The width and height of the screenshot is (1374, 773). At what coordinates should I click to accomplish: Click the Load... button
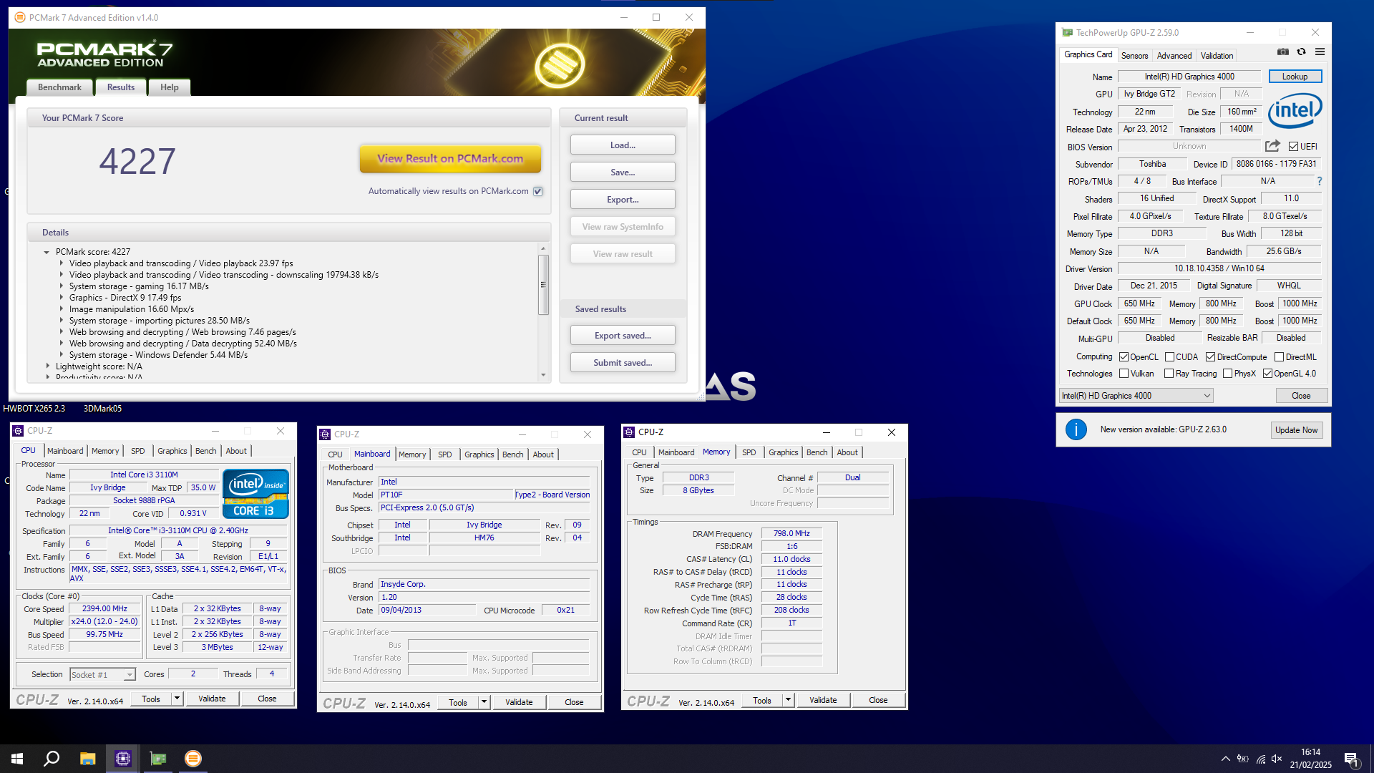point(623,145)
